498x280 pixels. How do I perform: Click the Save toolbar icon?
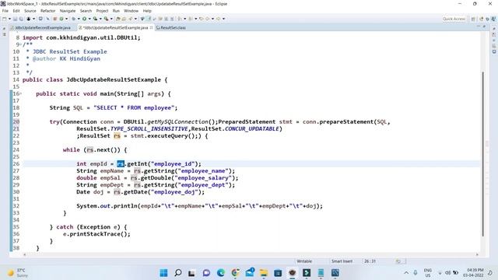click(15, 19)
